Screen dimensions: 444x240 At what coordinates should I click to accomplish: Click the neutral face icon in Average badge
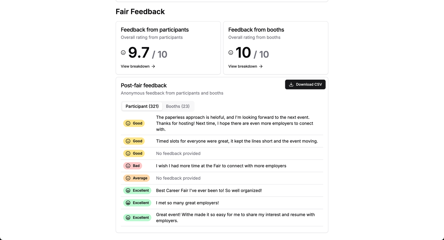[128, 178]
